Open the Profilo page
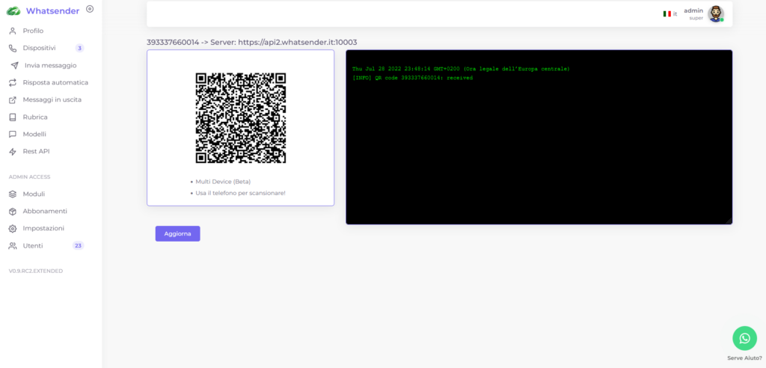This screenshot has height=368, width=766. [33, 31]
